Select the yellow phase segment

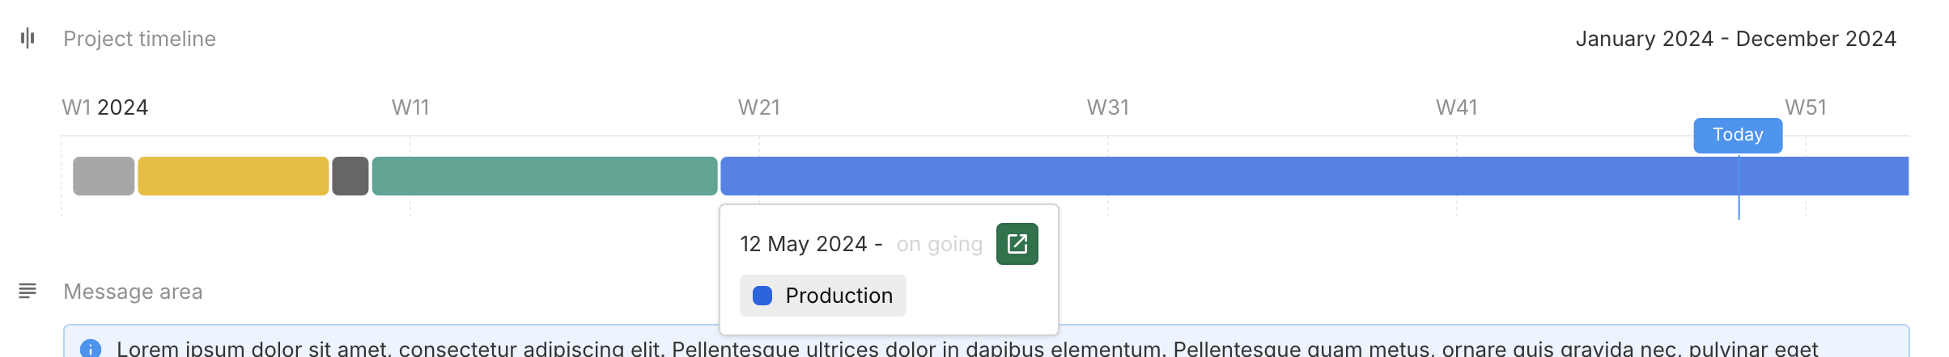click(233, 176)
